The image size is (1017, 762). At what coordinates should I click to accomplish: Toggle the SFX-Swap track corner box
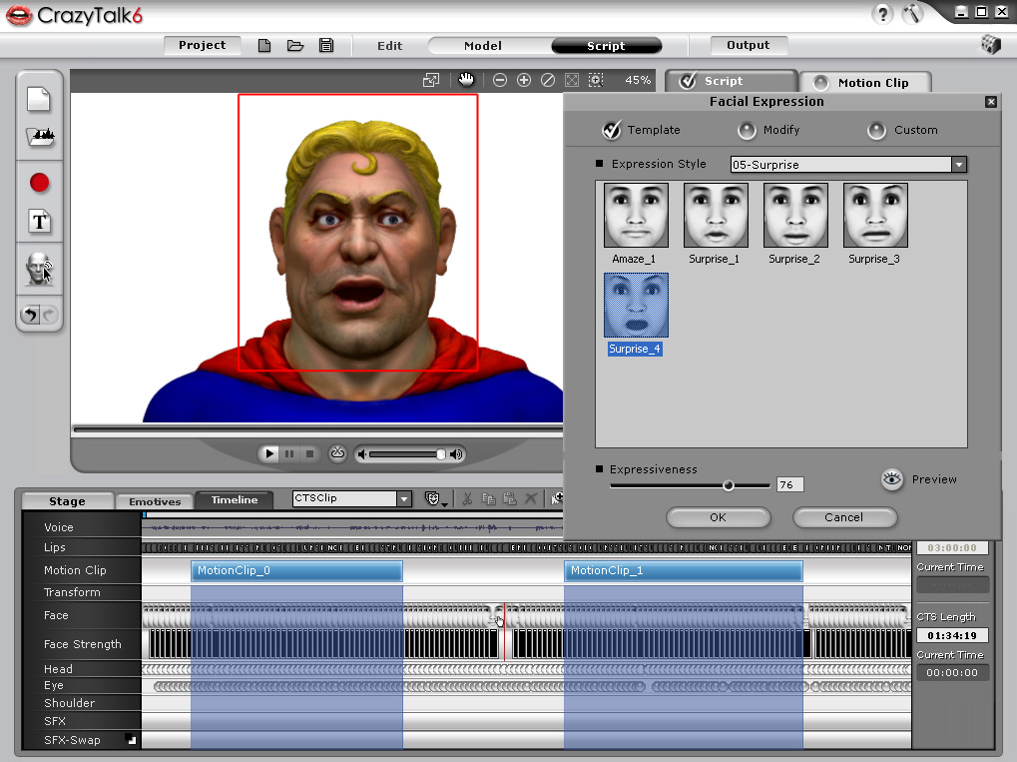(x=132, y=739)
